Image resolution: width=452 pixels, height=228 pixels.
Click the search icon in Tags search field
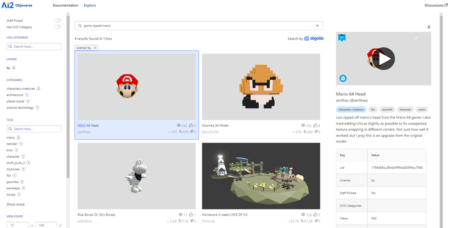pyautogui.click(x=11, y=129)
